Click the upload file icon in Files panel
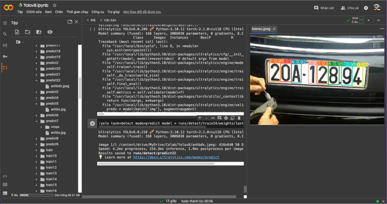This screenshot has width=387, height=204. (x=17, y=32)
